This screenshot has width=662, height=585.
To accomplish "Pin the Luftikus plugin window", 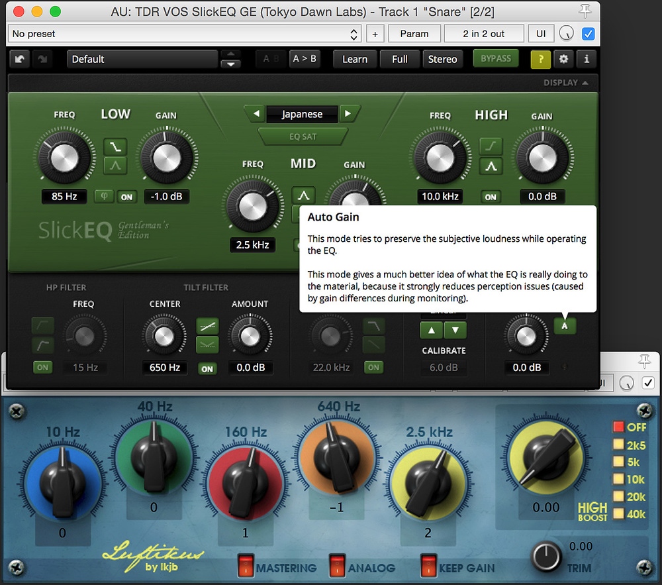I will click(644, 361).
